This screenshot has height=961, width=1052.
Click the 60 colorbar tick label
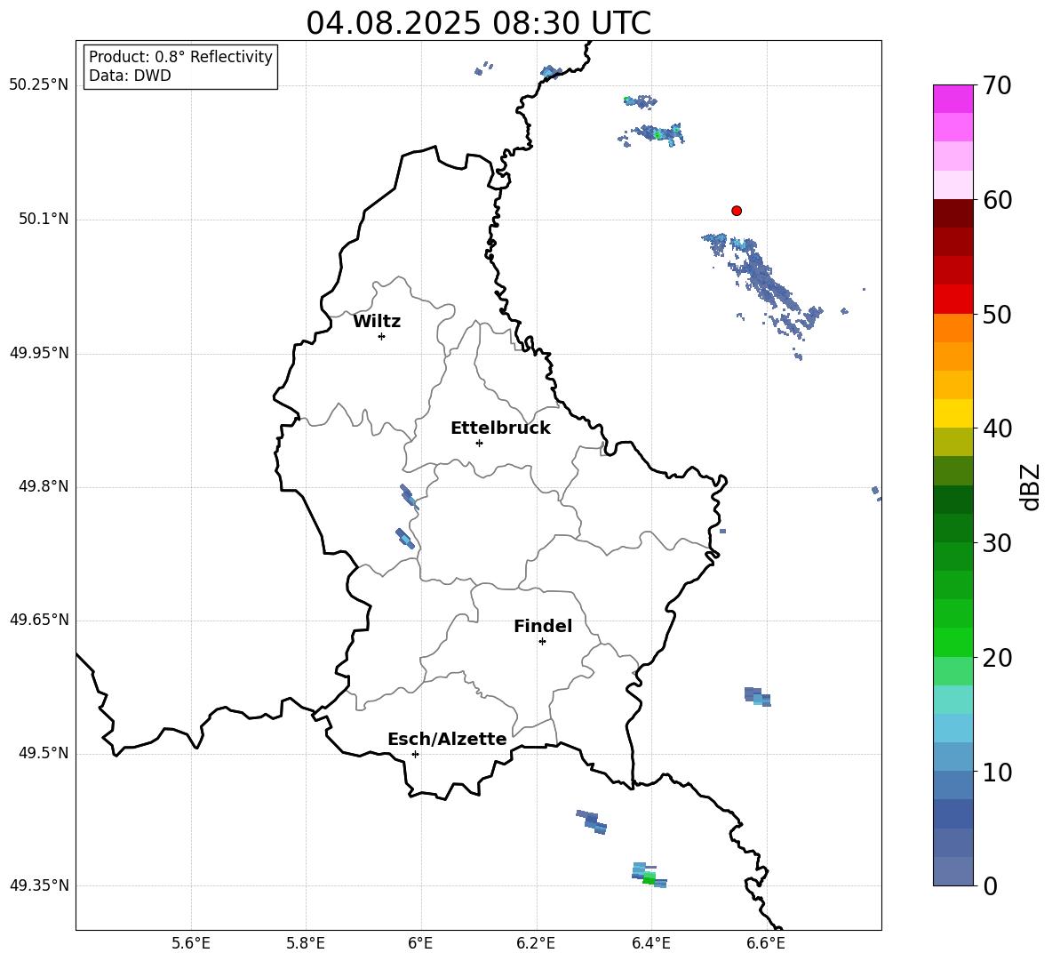pos(997,200)
